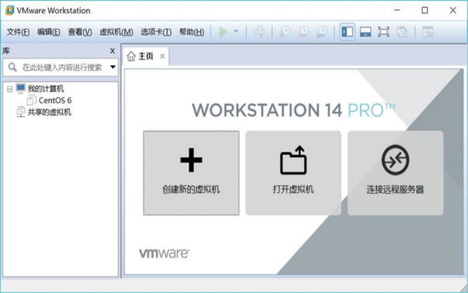This screenshot has height=293, width=468.
Task: Click 连接远程服务器 button
Action: [x=395, y=173]
